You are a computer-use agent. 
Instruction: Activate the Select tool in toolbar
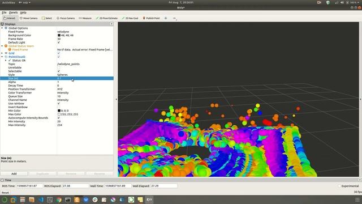[47, 18]
